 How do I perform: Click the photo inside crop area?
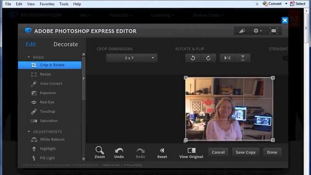pyautogui.click(x=229, y=109)
